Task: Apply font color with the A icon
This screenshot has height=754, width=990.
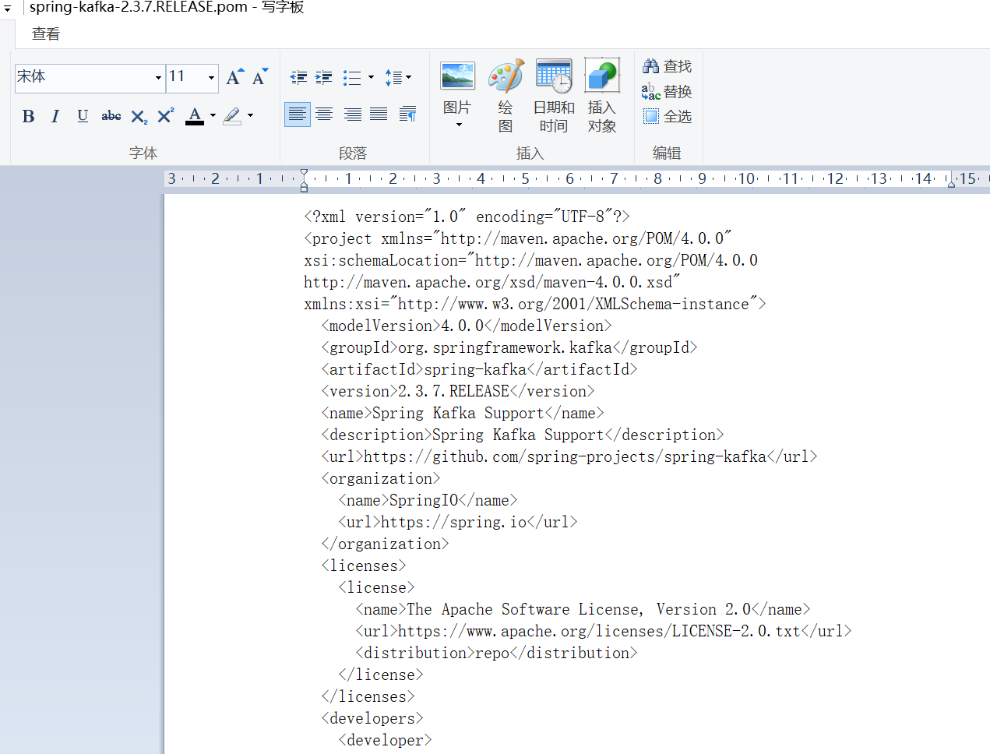Action: coord(195,115)
